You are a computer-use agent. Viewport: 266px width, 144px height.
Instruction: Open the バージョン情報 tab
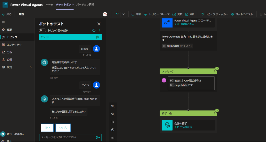[x=85, y=5]
